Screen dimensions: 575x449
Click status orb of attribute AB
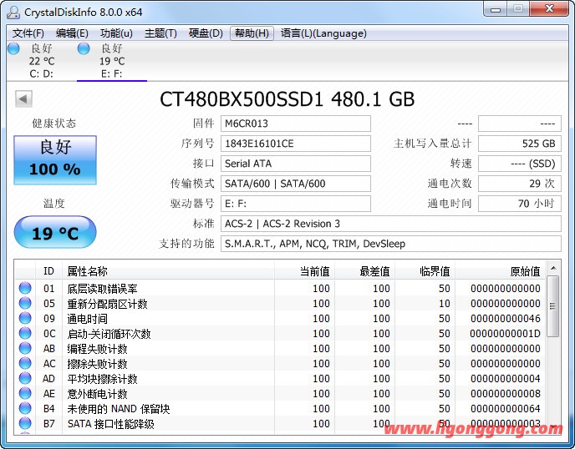[x=25, y=348]
